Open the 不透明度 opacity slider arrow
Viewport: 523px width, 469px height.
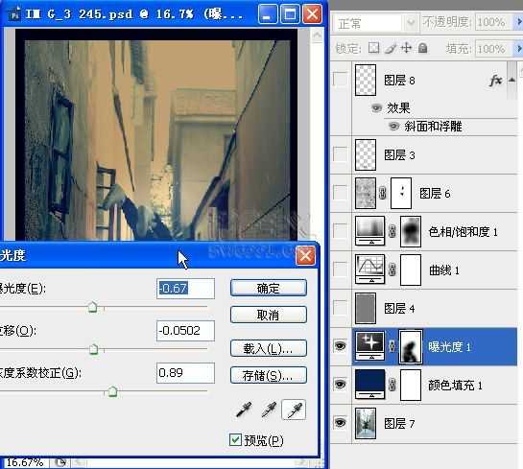point(519,22)
